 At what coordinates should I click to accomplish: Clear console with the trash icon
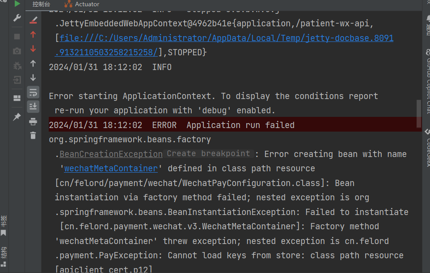coord(33,136)
